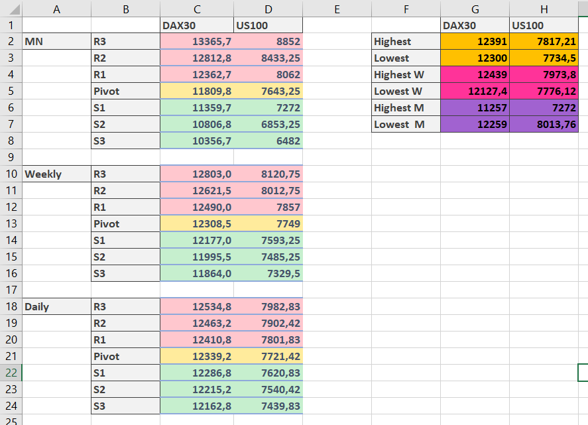Click the Highest M label cell
Image resolution: width=588 pixels, height=425 pixels.
pos(406,107)
